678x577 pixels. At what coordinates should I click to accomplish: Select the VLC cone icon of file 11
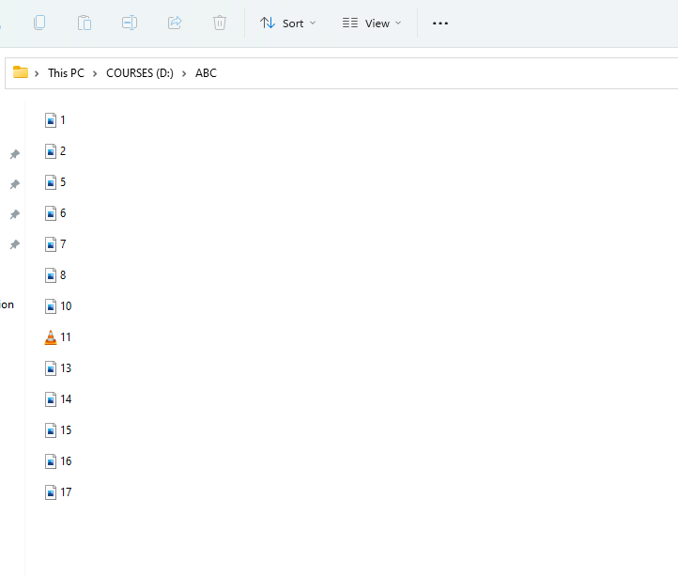(51, 337)
